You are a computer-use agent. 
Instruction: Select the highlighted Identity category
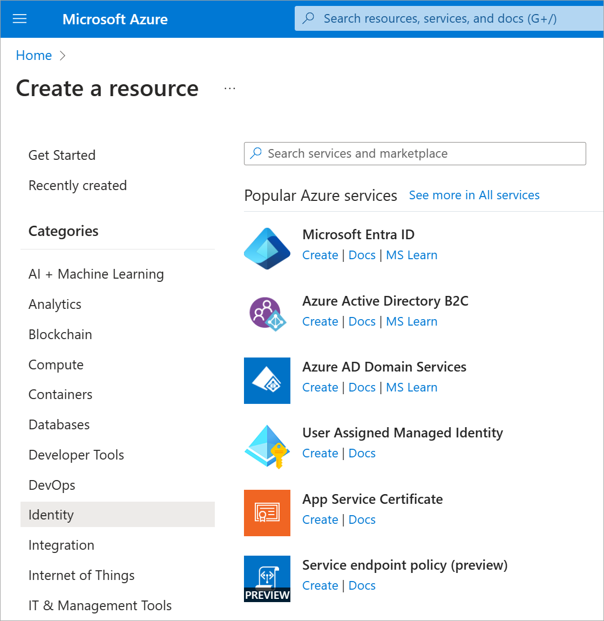[x=118, y=515]
